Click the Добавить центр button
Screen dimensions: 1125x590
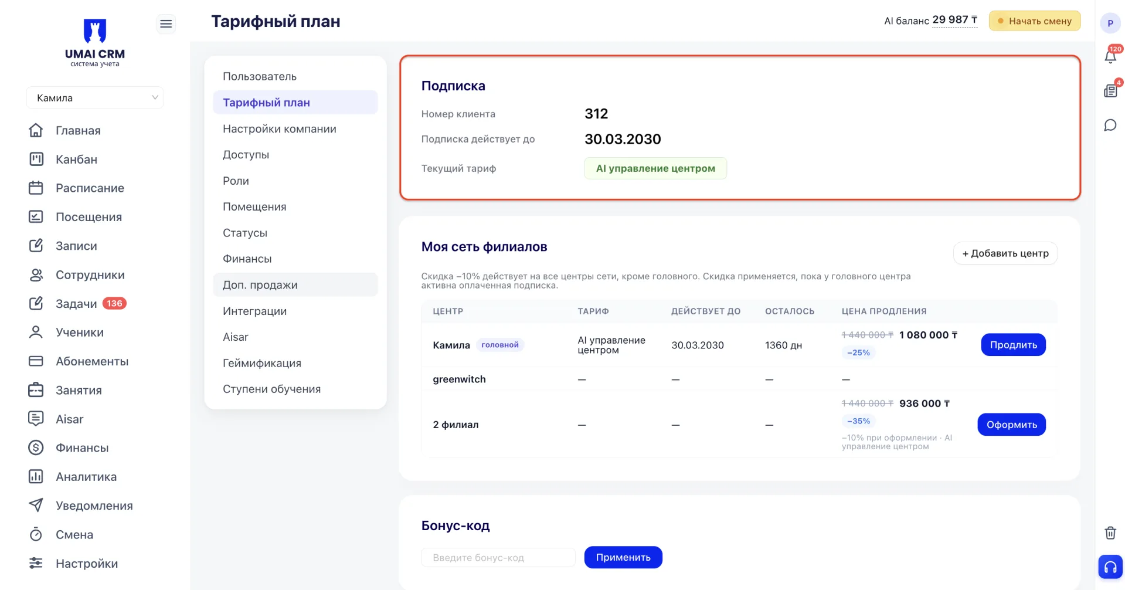click(1005, 253)
